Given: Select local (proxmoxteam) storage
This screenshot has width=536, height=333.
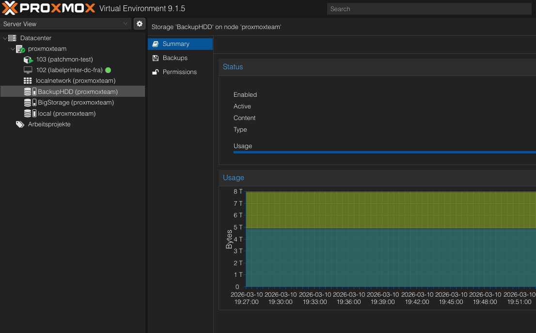Looking at the screenshot, I should point(66,114).
